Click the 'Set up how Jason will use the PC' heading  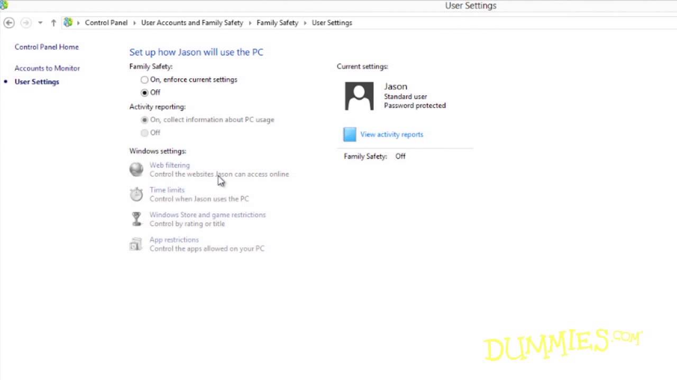[x=196, y=52]
